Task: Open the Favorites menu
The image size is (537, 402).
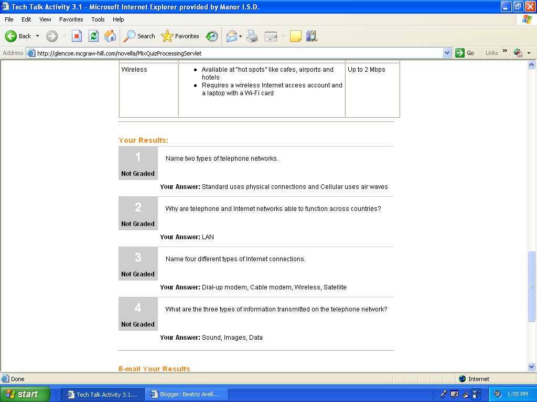Action: (x=71, y=19)
